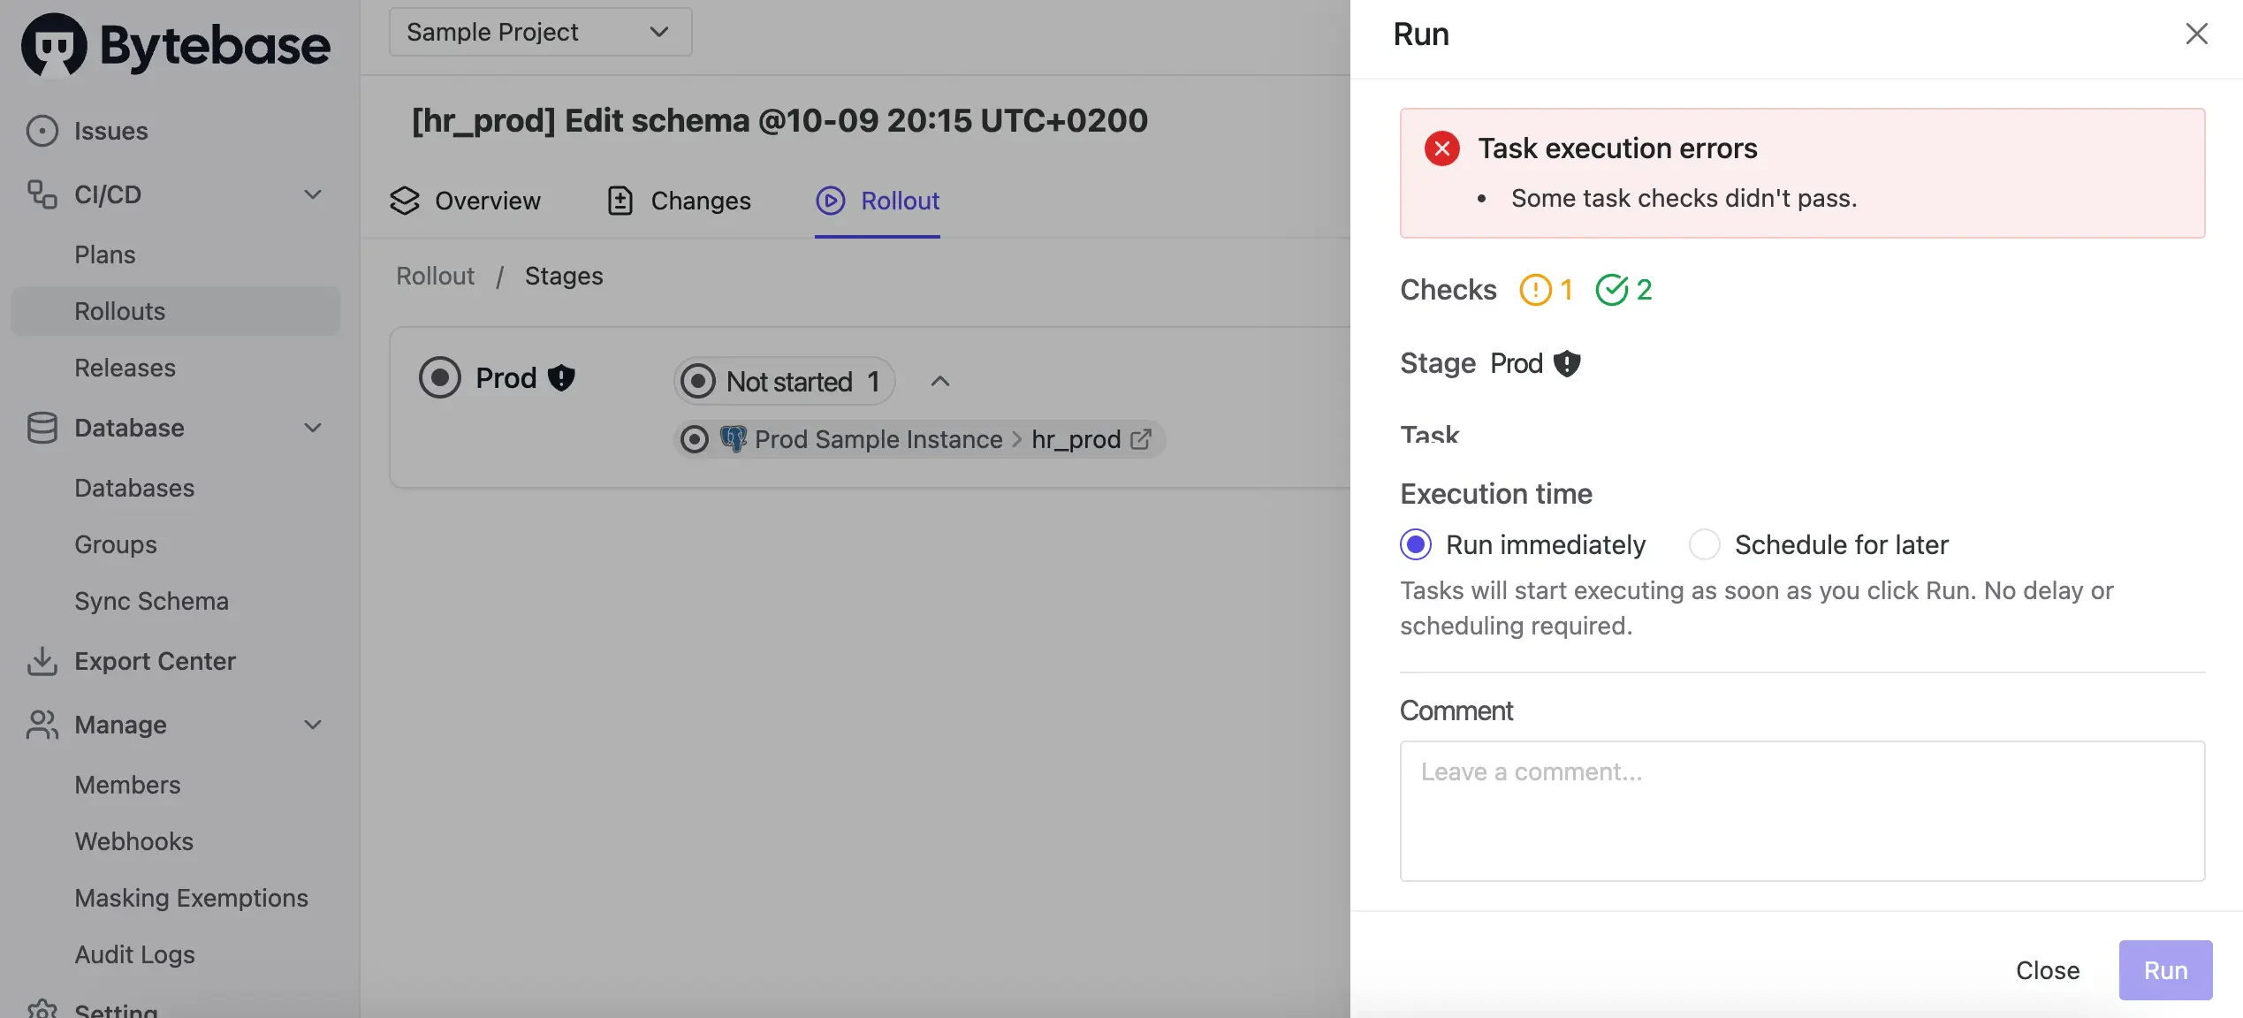Viewport: 2243px width, 1018px height.
Task: Click the Rollout breadcrumb link
Action: click(x=435, y=276)
